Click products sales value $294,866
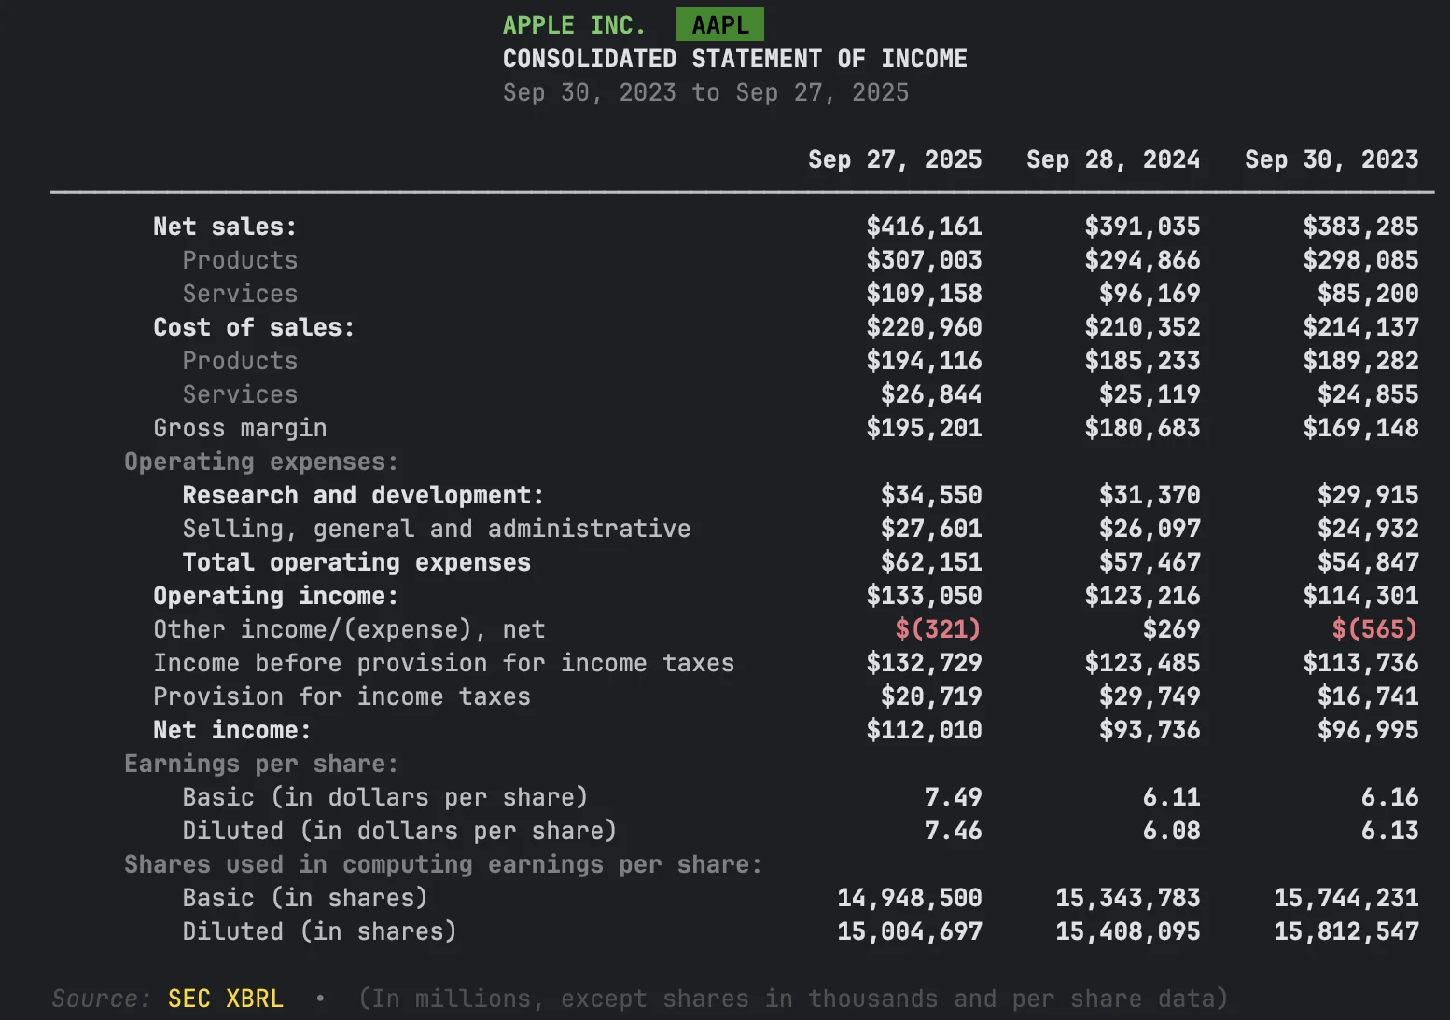The height and width of the screenshot is (1020, 1450). click(1142, 260)
